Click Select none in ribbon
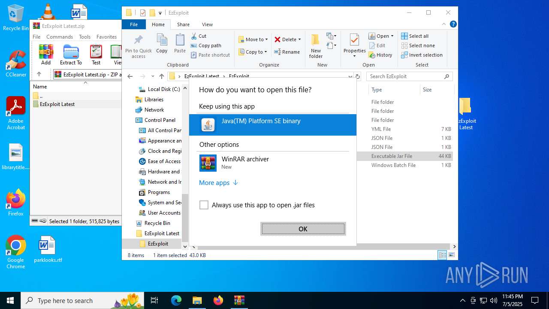549x309 pixels. coord(418,45)
